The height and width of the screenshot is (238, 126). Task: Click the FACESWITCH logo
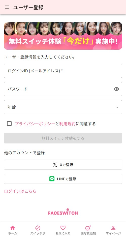click(63, 212)
